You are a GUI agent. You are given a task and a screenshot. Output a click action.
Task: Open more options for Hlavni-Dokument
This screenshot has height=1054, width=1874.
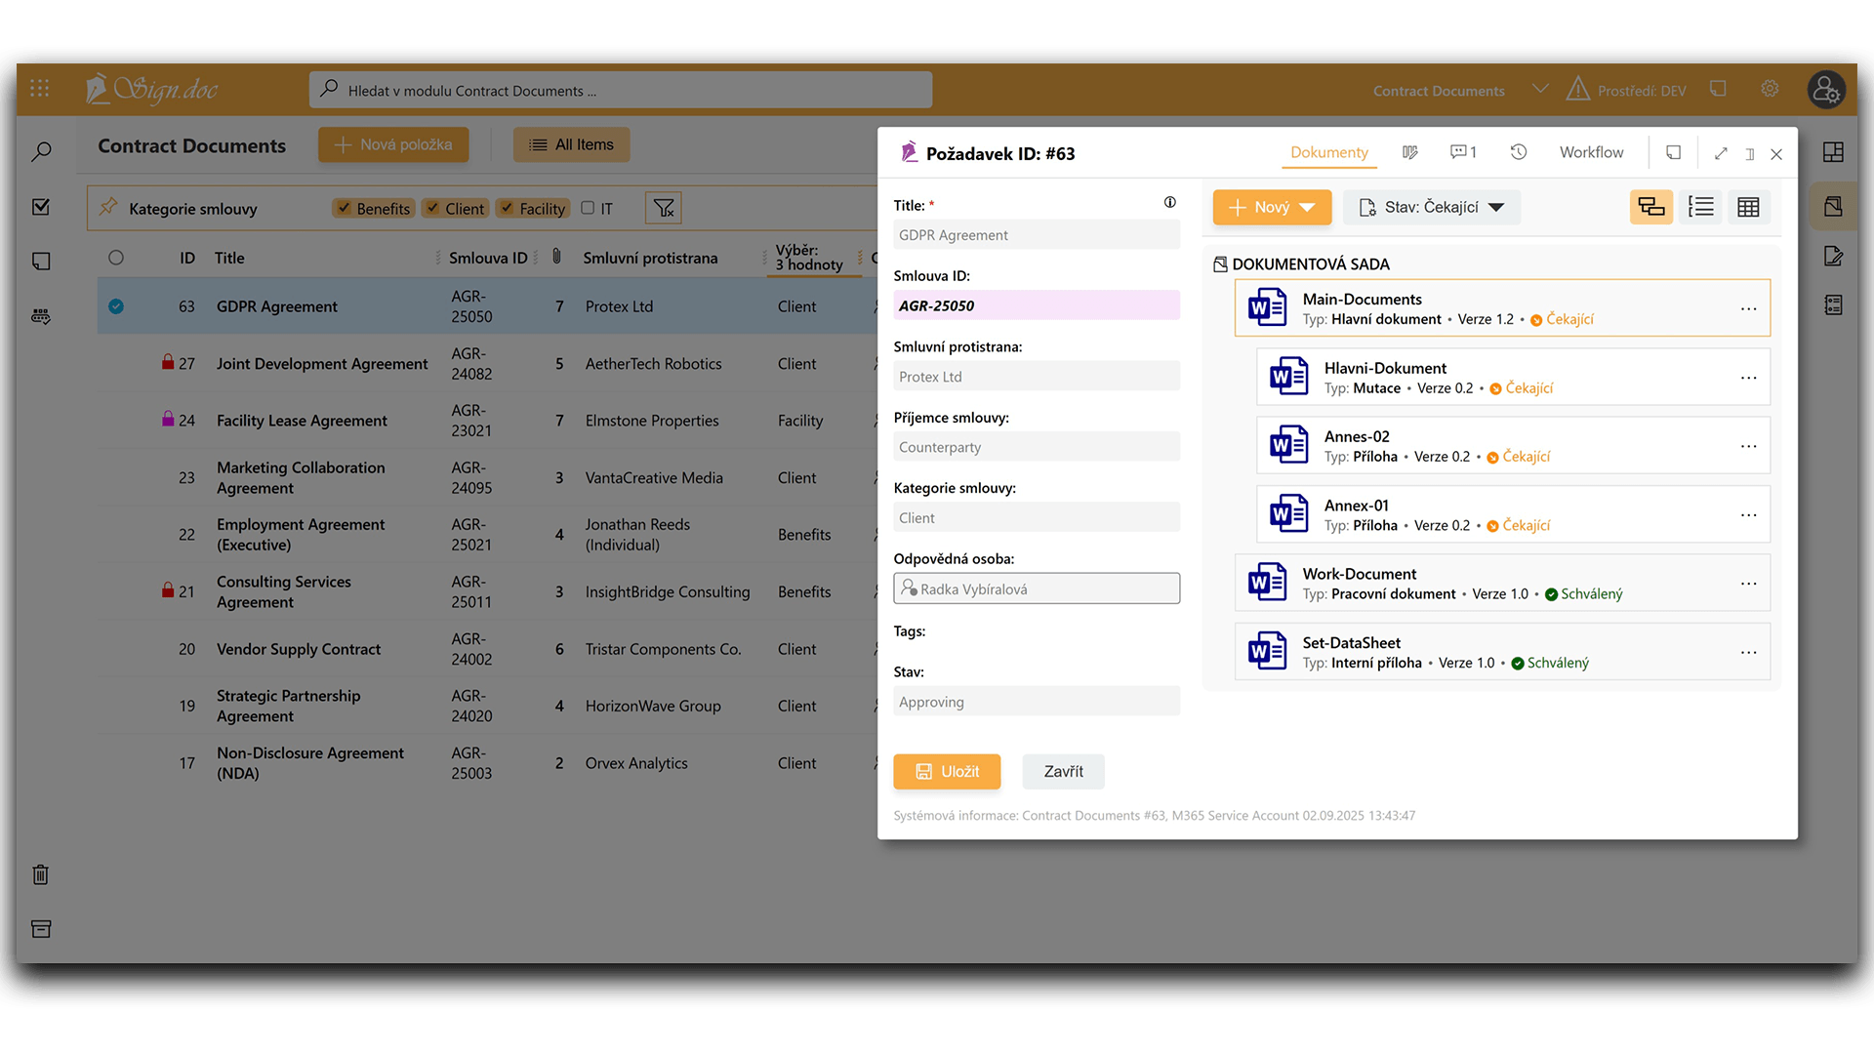[1748, 378]
